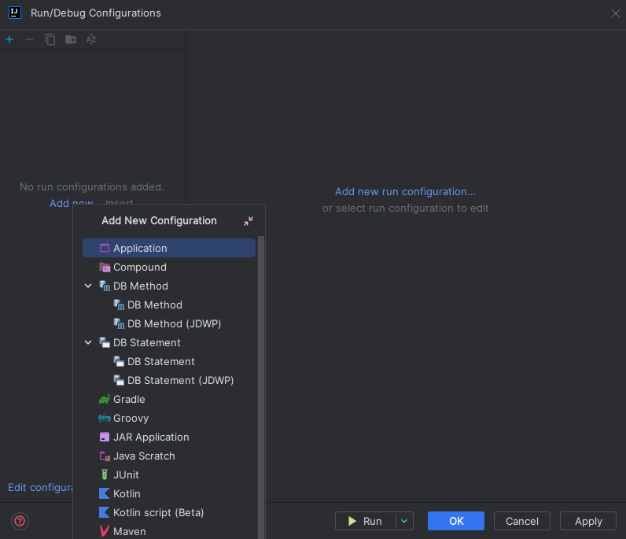626x539 pixels.
Task: Click the Cancel button
Action: point(522,521)
